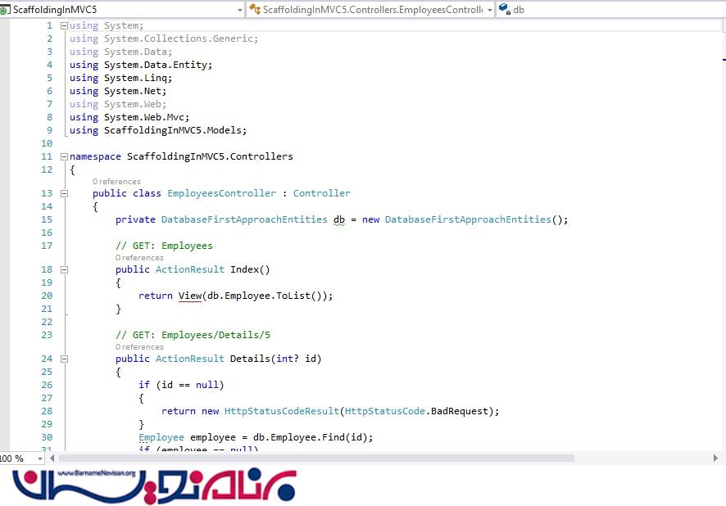Collapse the Index method at line 18

pos(64,269)
